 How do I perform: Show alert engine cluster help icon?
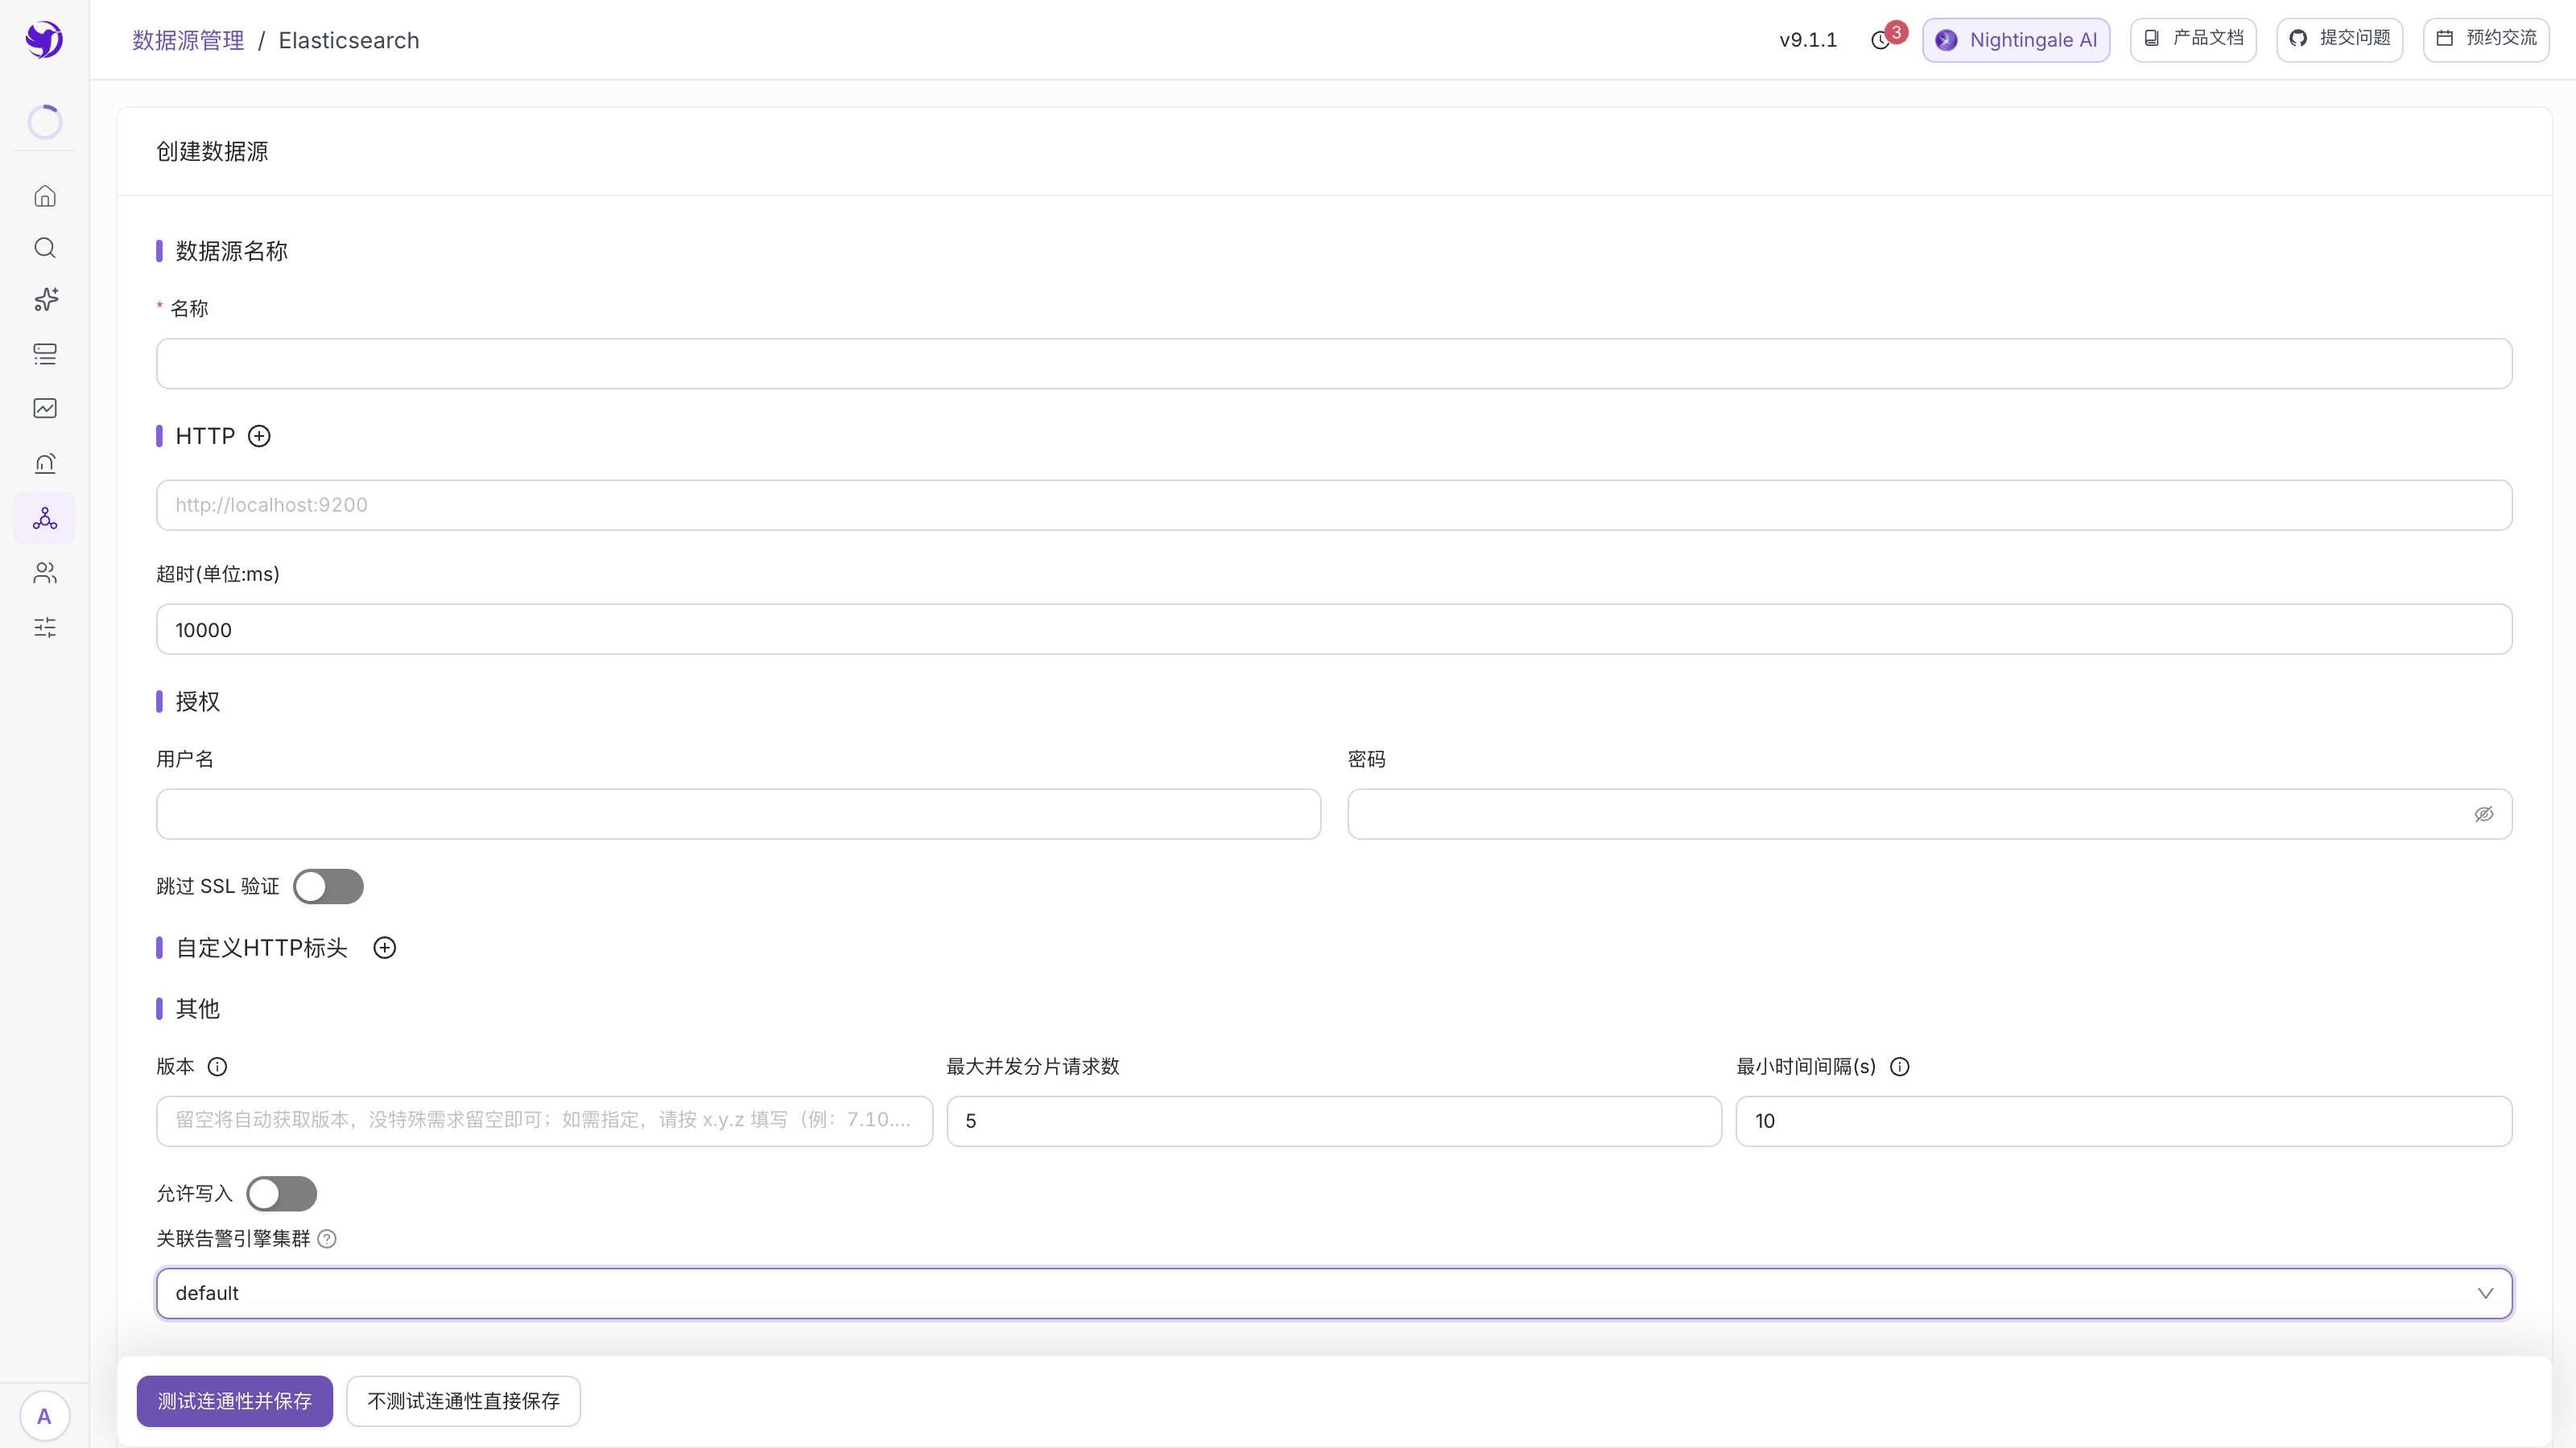[x=327, y=1239]
